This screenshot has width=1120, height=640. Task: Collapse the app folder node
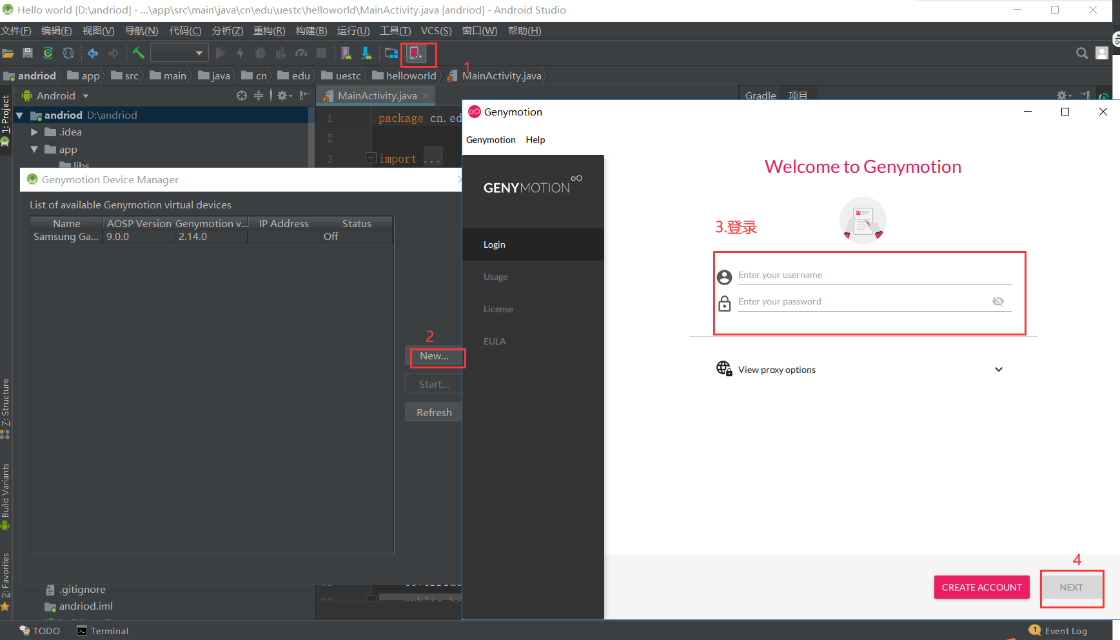(34, 149)
